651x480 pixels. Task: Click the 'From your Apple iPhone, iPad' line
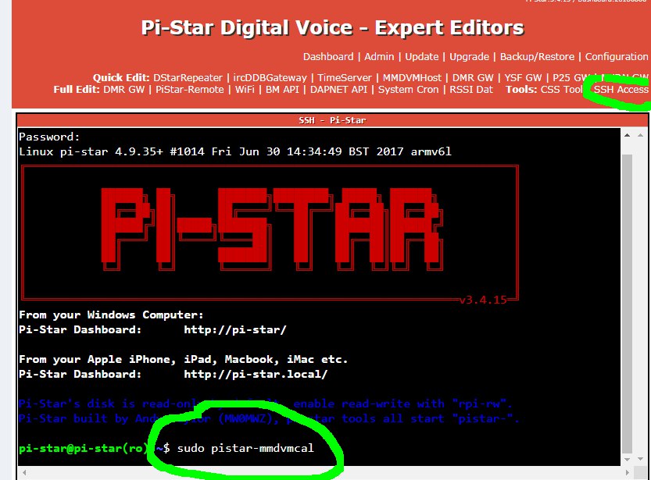click(183, 359)
